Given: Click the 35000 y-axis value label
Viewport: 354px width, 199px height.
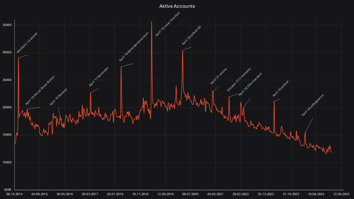Looking at the screenshot, I should tap(7, 25).
